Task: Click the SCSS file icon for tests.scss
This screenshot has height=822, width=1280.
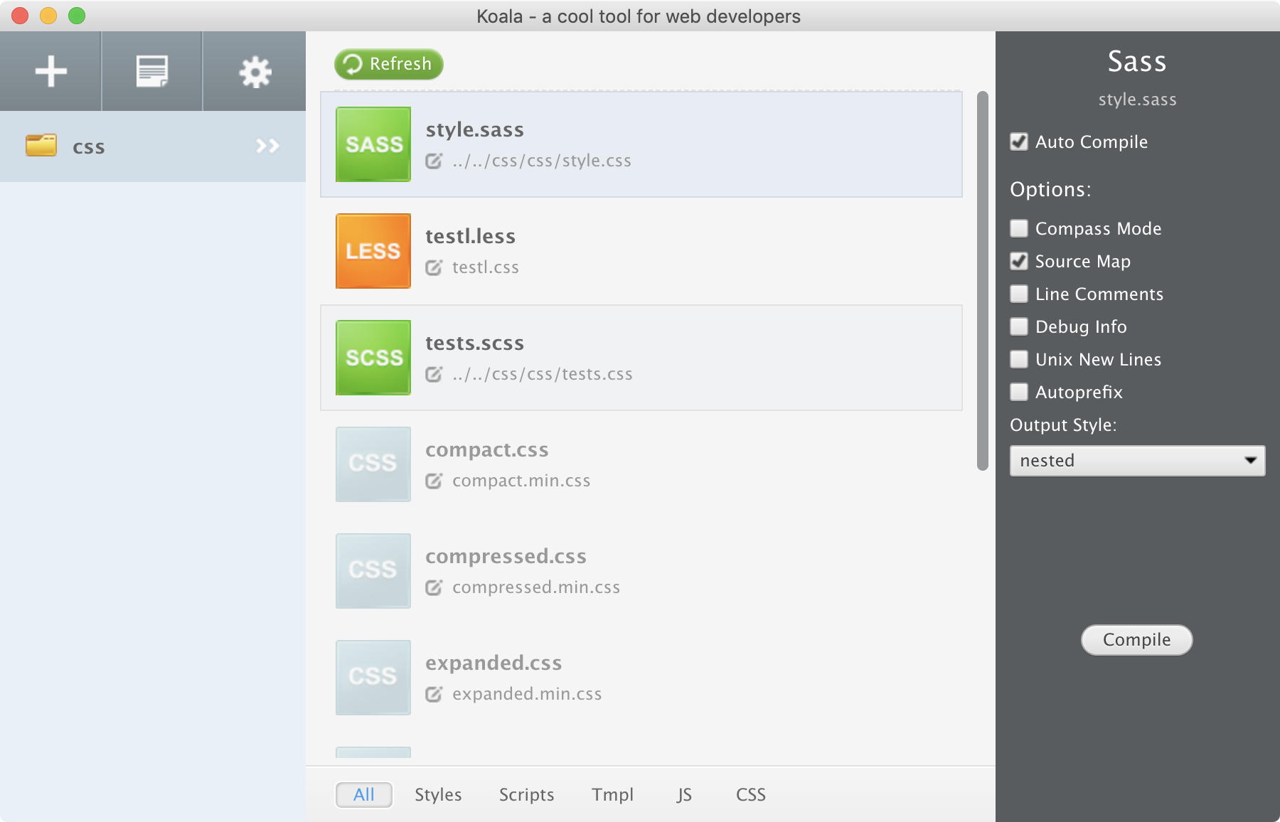Action: tap(373, 358)
